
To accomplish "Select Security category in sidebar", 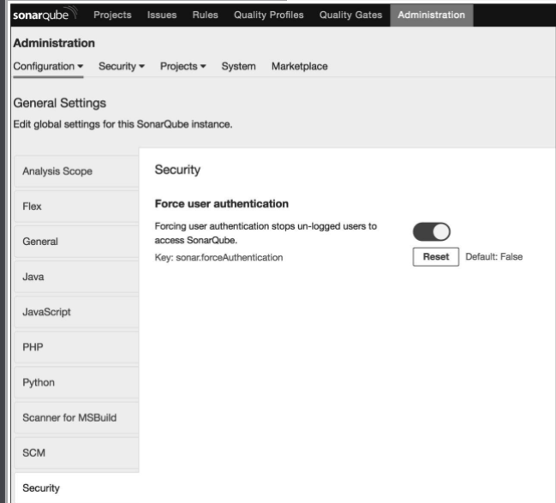I will [x=76, y=488].
